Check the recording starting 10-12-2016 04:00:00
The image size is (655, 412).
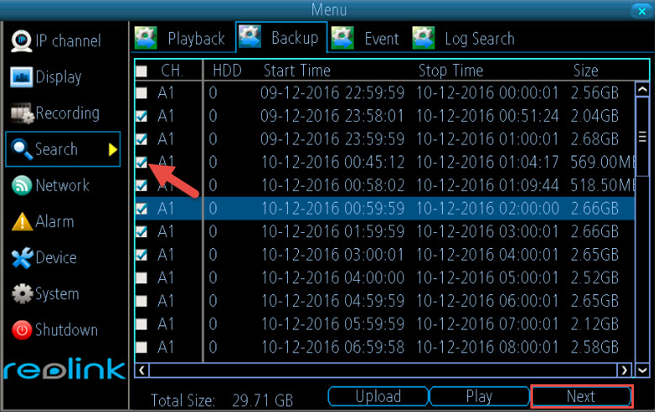(x=141, y=277)
